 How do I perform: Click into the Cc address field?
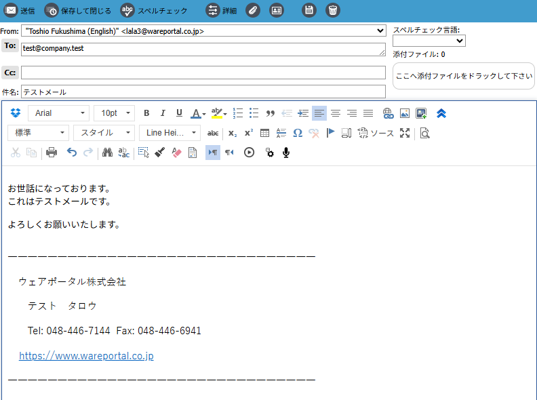[203, 73]
